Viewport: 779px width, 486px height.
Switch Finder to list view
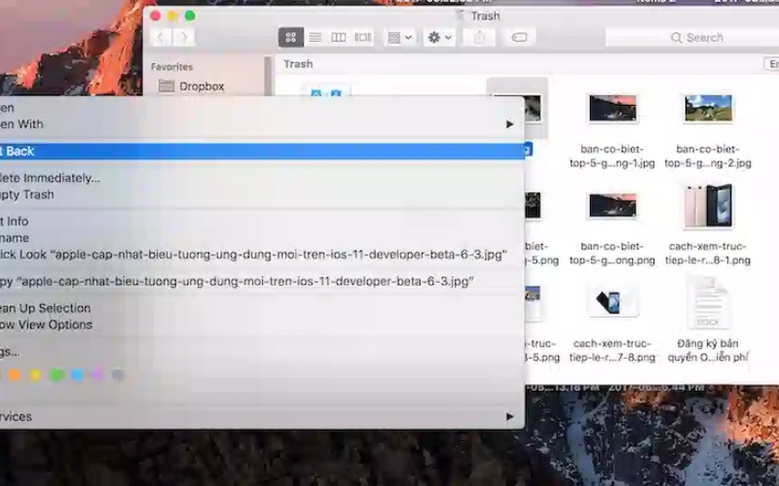pyautogui.click(x=315, y=37)
